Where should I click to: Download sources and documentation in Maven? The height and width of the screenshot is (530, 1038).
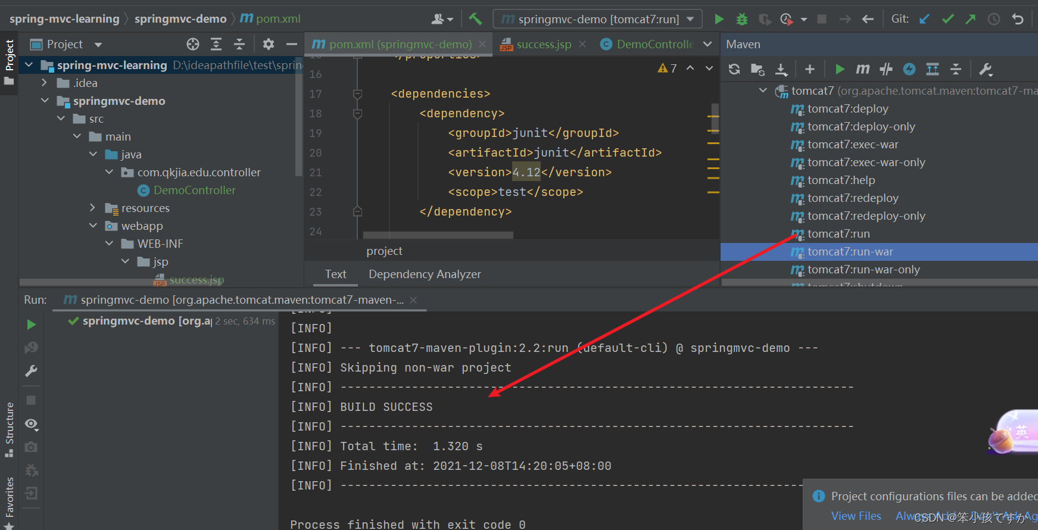[781, 69]
